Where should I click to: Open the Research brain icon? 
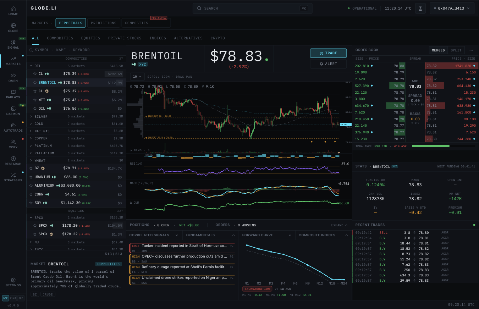click(x=13, y=161)
